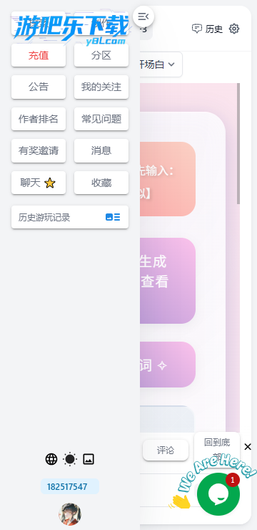Toggle light mode sun icon
Screen dimensions: 257x530
pos(70,459)
